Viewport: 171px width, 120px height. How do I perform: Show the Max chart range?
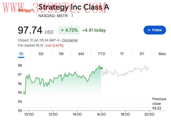coord(162,54)
